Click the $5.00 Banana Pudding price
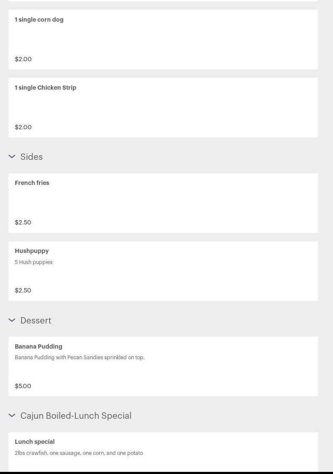 (23, 386)
